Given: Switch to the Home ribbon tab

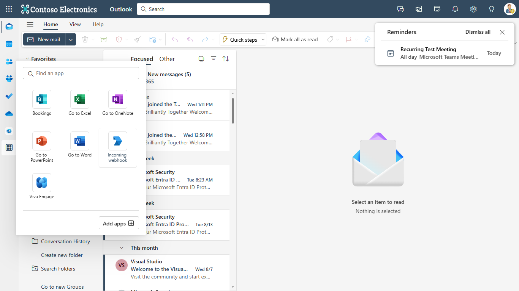Looking at the screenshot, I should [x=51, y=24].
